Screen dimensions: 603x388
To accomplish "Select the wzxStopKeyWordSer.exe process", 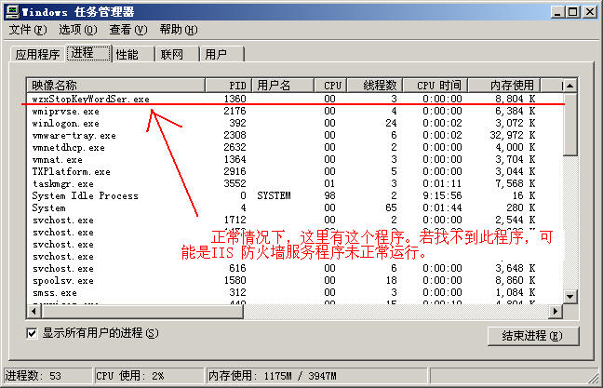I will pos(295,99).
